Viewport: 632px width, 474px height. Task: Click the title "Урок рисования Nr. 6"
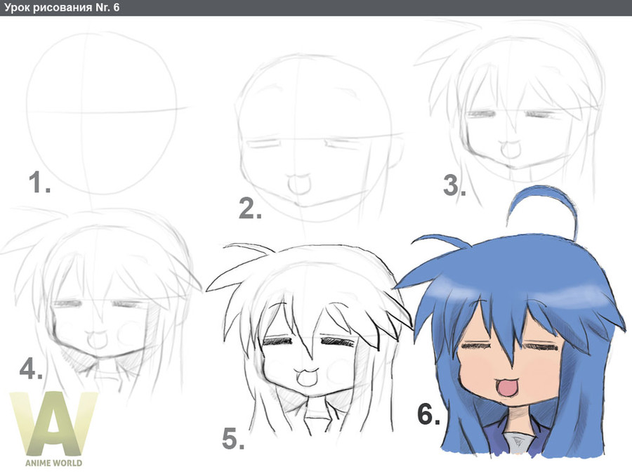[62, 7]
